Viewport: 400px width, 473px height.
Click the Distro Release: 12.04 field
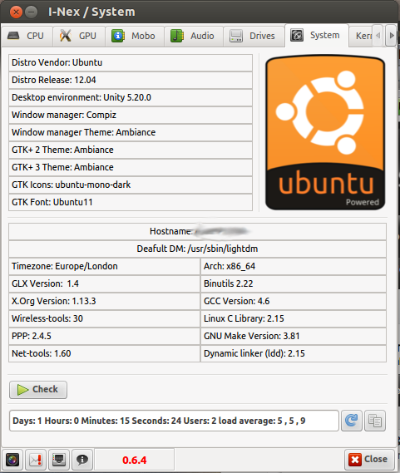131,80
